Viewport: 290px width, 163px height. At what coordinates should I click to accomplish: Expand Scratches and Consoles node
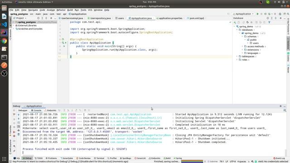pyautogui.click(x=14, y=29)
